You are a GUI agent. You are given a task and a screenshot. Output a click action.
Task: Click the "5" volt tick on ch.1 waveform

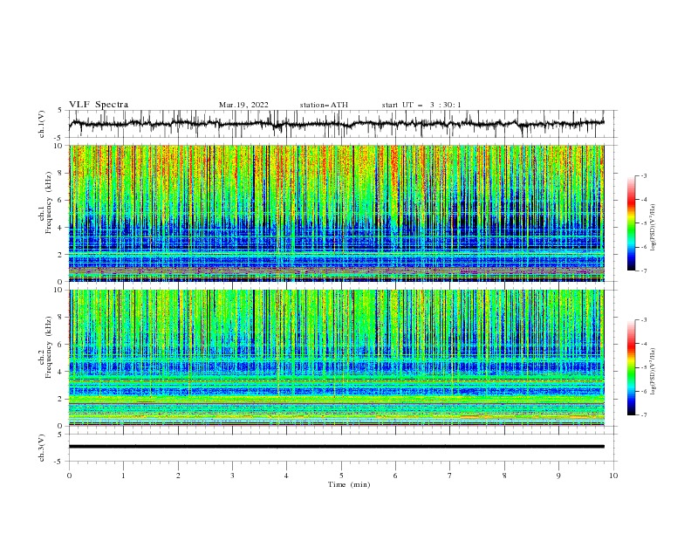coord(60,111)
